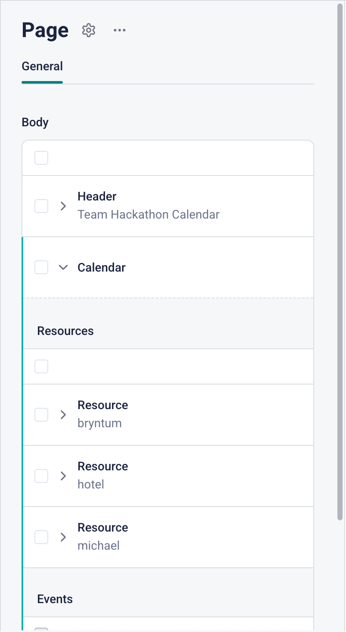Toggle the select-all checkbox under Body
This screenshot has height=632, width=346.
point(41,158)
